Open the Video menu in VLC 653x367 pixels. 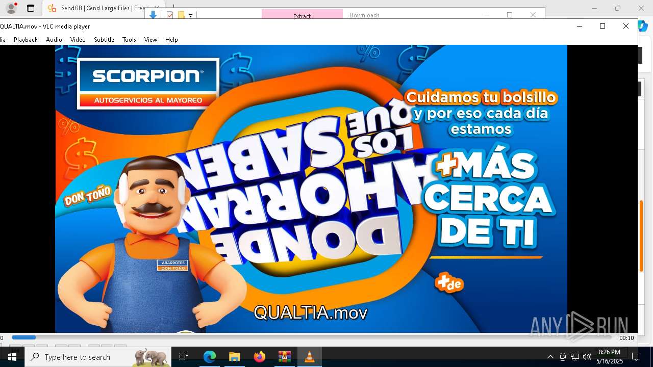pyautogui.click(x=78, y=40)
